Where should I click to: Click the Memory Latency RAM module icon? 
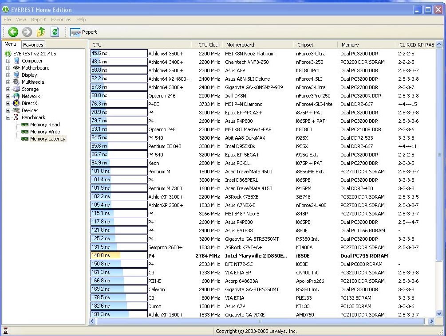25,139
